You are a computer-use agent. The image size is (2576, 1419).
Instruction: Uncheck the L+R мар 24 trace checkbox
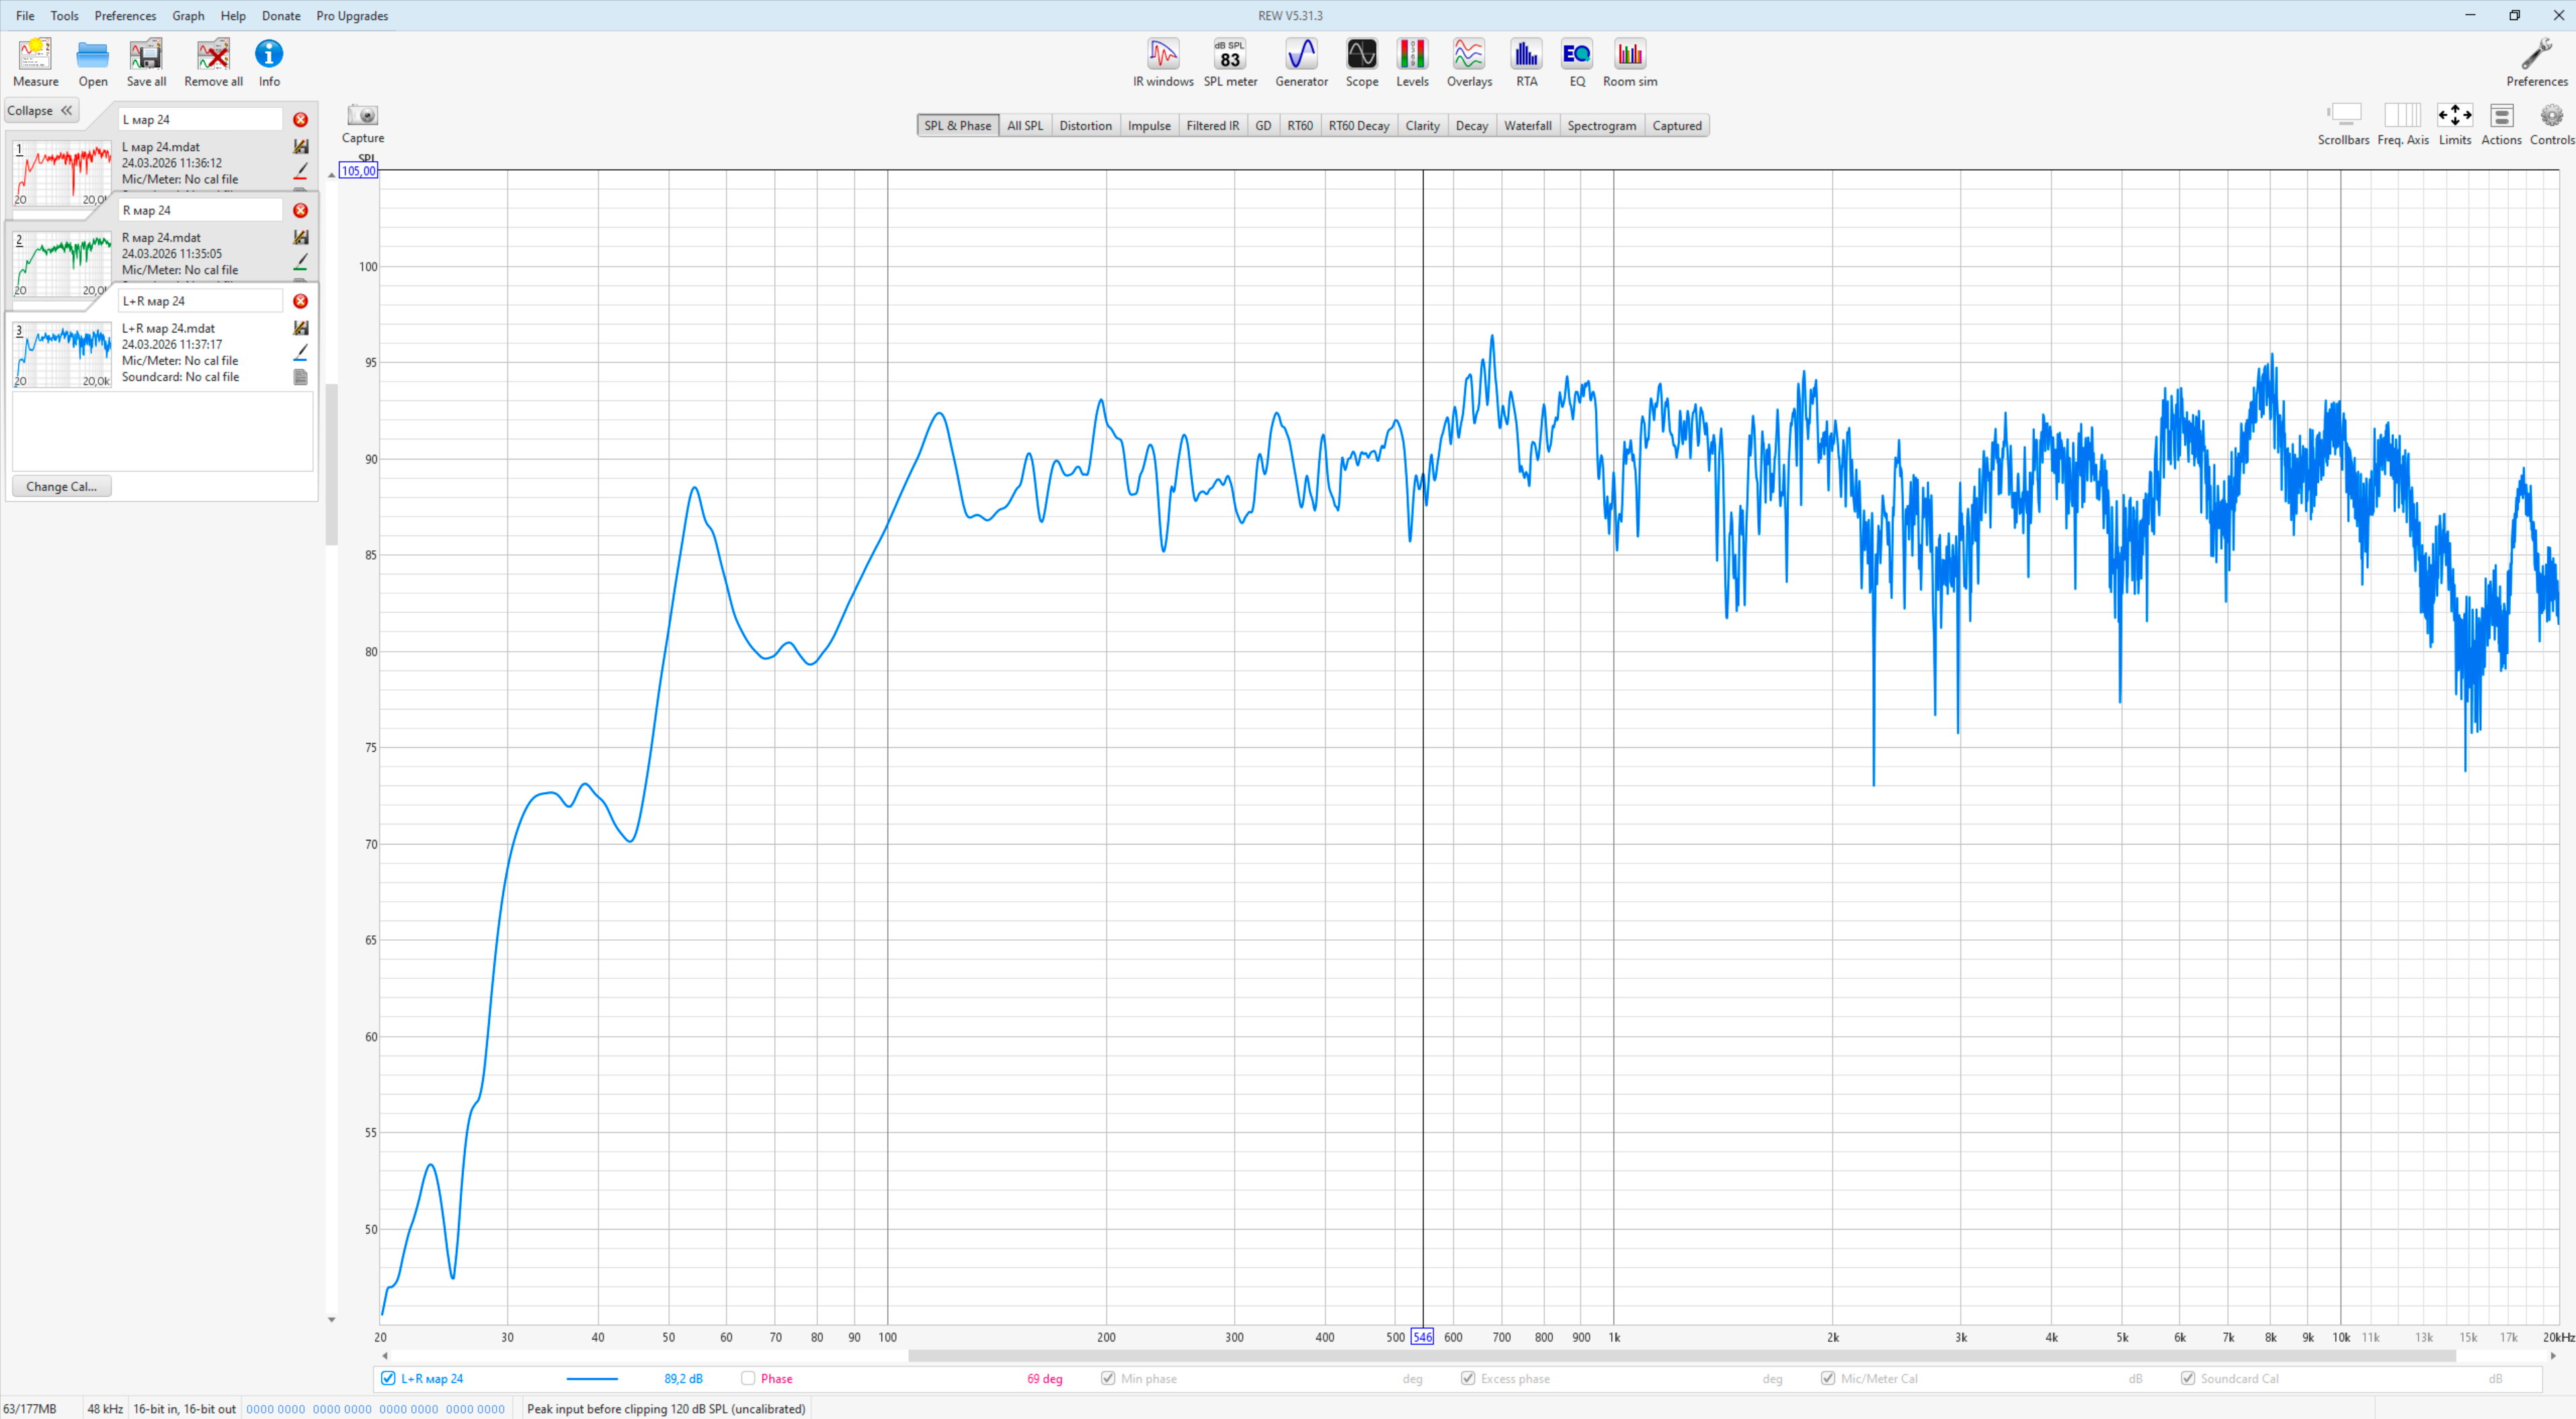pyautogui.click(x=388, y=1378)
